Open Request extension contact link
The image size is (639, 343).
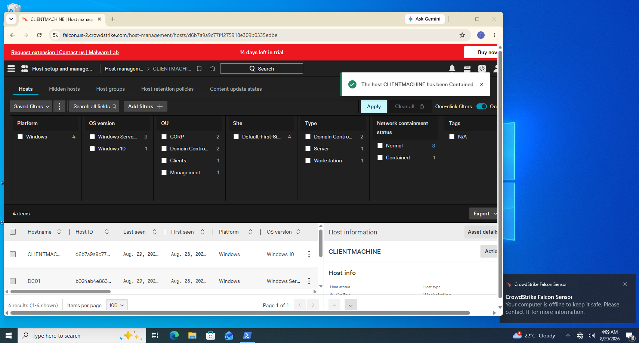(65, 52)
